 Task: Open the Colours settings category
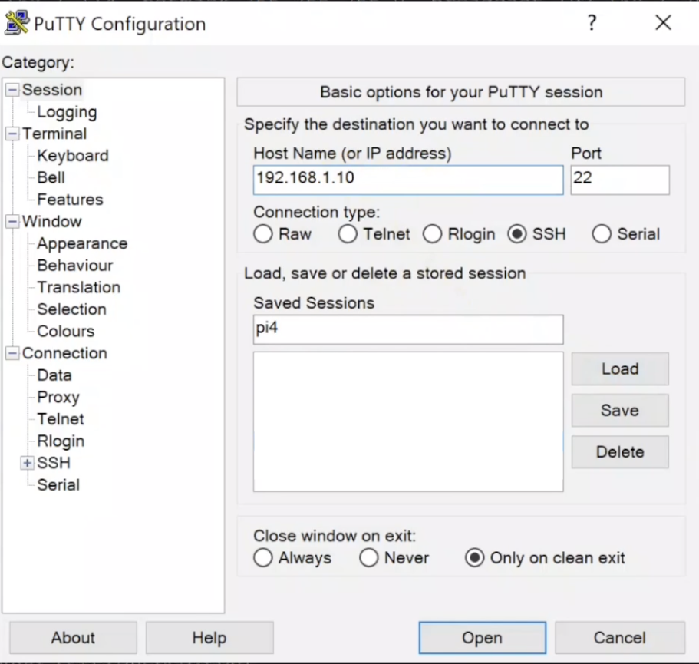coord(65,332)
